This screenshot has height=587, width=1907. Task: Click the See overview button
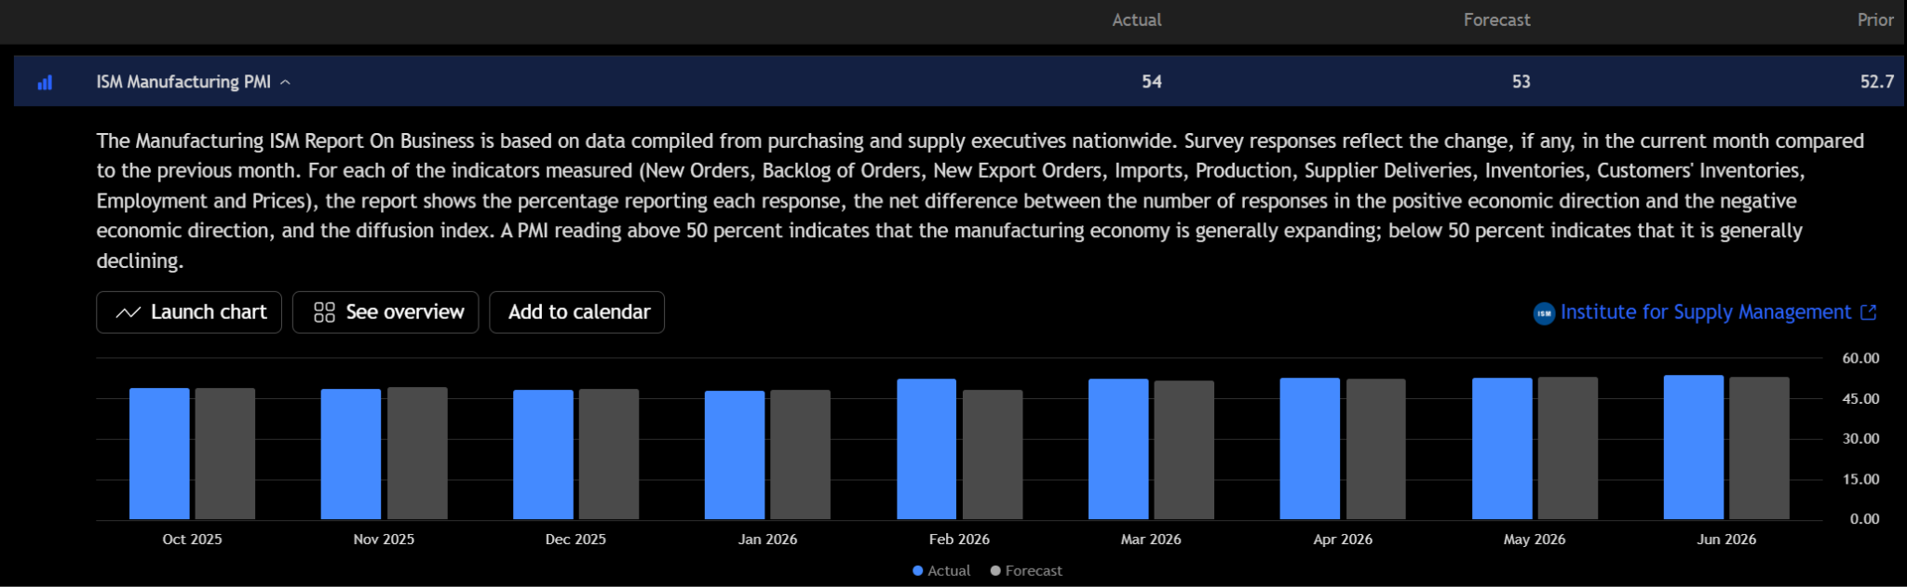pos(385,313)
